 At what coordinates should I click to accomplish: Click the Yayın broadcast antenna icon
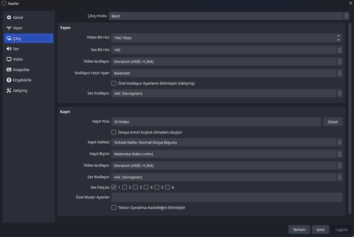(x=9, y=28)
